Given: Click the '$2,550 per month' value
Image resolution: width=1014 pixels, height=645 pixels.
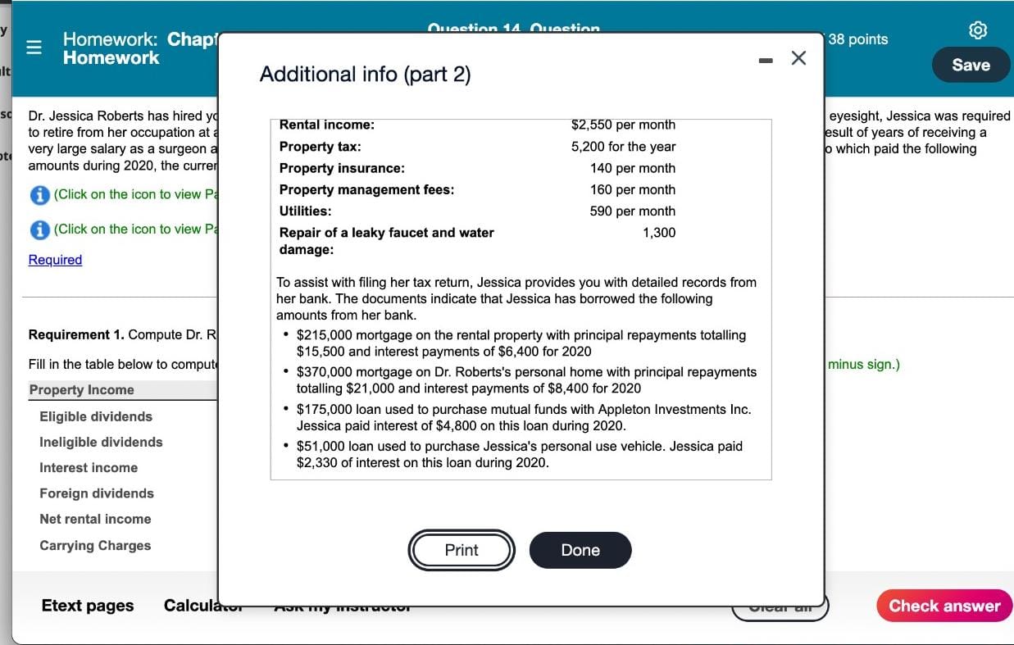Looking at the screenshot, I should (623, 125).
